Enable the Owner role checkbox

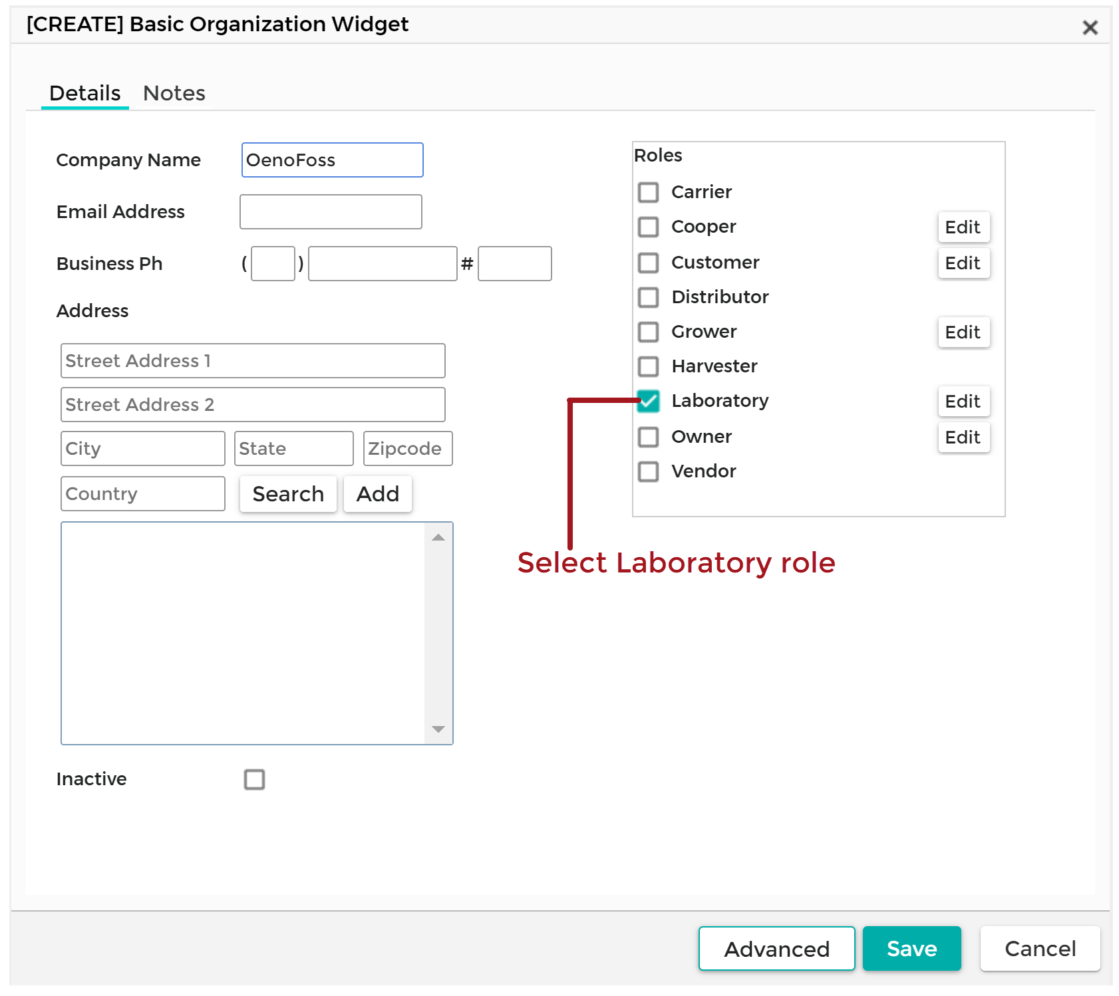(x=648, y=437)
